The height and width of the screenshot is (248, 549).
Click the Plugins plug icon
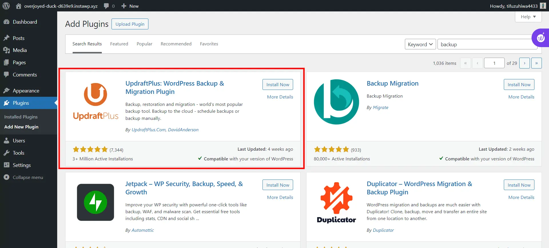click(x=6, y=103)
